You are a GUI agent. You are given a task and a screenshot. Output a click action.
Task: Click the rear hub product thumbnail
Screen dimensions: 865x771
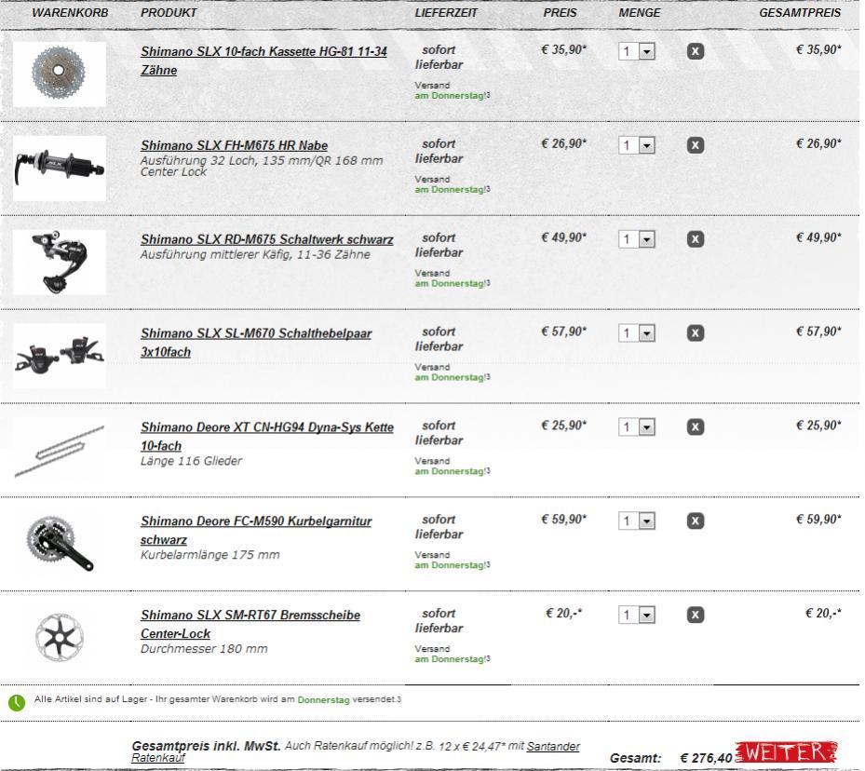point(59,168)
